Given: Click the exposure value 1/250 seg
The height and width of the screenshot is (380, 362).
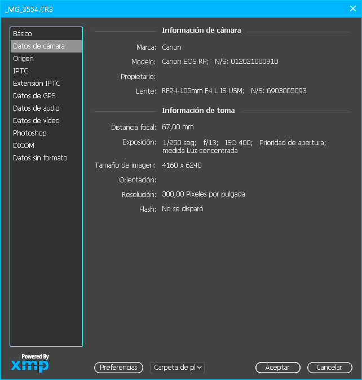Looking at the screenshot, I should tap(179, 142).
